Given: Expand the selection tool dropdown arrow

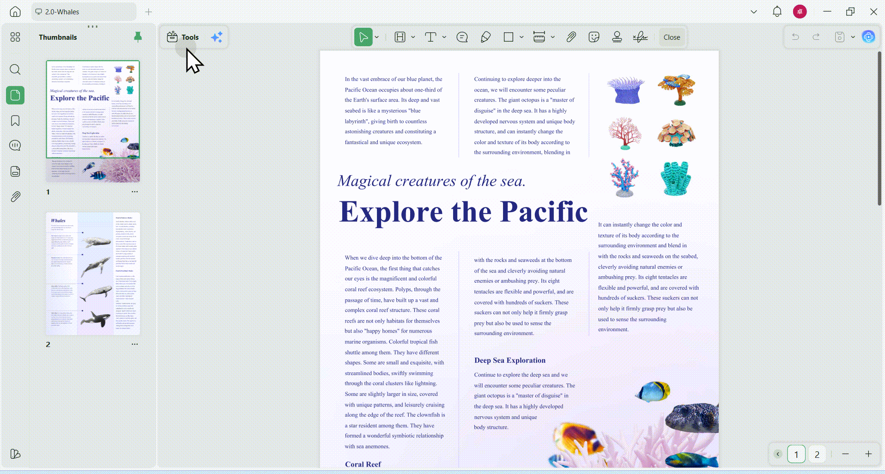Looking at the screenshot, I should (377, 37).
